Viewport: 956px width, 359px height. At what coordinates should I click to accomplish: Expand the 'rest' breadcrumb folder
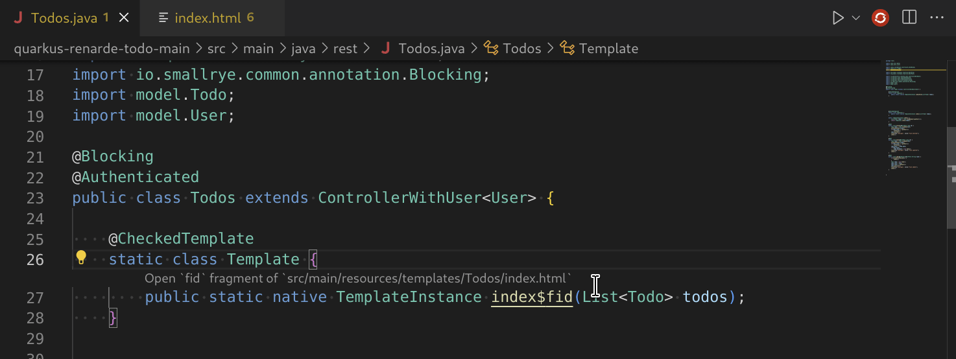pyautogui.click(x=345, y=49)
